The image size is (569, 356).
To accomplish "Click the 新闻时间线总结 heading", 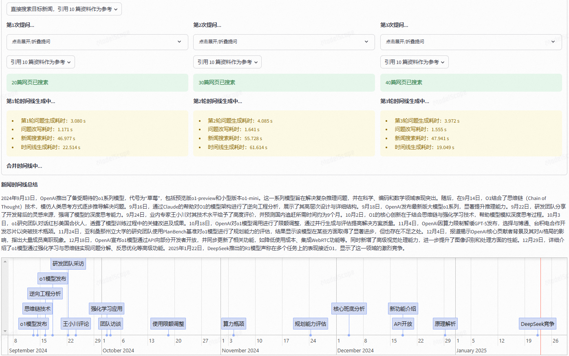I will pos(19,185).
